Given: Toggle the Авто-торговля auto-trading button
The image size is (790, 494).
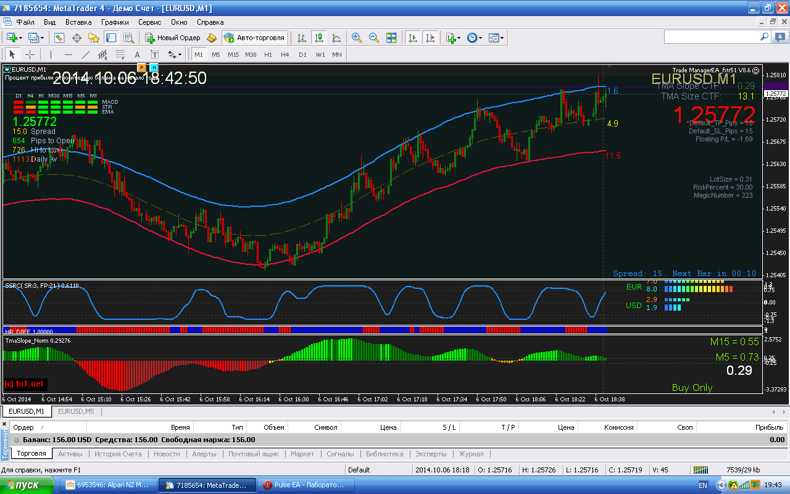Looking at the screenshot, I should [254, 38].
